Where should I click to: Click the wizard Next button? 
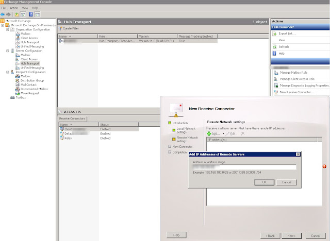pos(291,236)
